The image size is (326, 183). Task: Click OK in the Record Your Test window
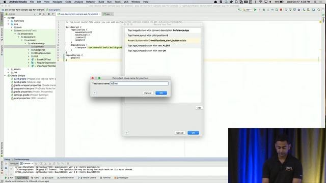point(193,133)
